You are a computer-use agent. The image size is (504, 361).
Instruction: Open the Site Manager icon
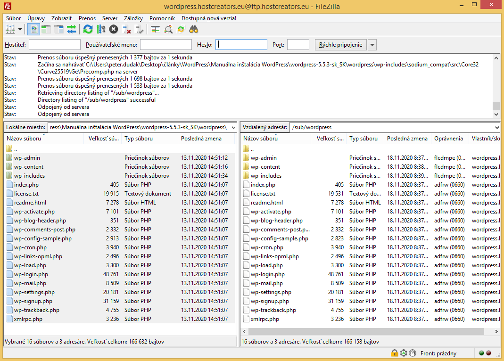[x=10, y=30]
